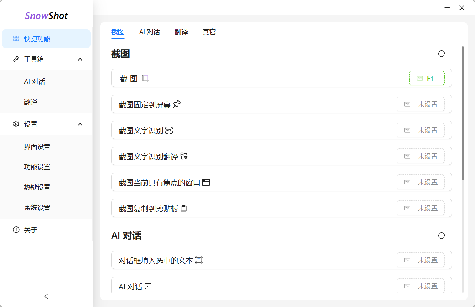The image size is (475, 307).
Task: Switch to the 其它 tab
Action: pos(209,32)
